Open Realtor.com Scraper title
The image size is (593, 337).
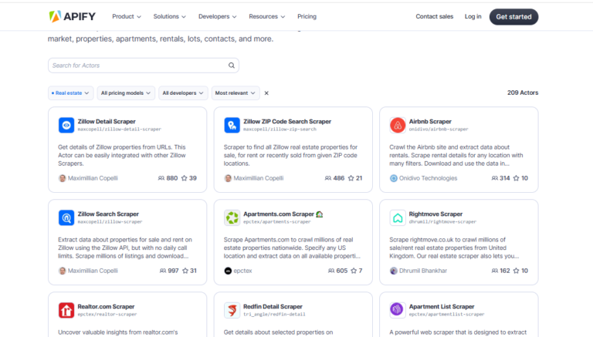pos(106,307)
